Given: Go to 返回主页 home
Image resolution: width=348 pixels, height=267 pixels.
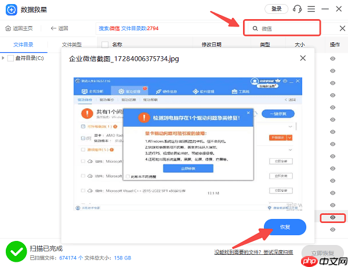Looking at the screenshot, I should tap(19, 28).
